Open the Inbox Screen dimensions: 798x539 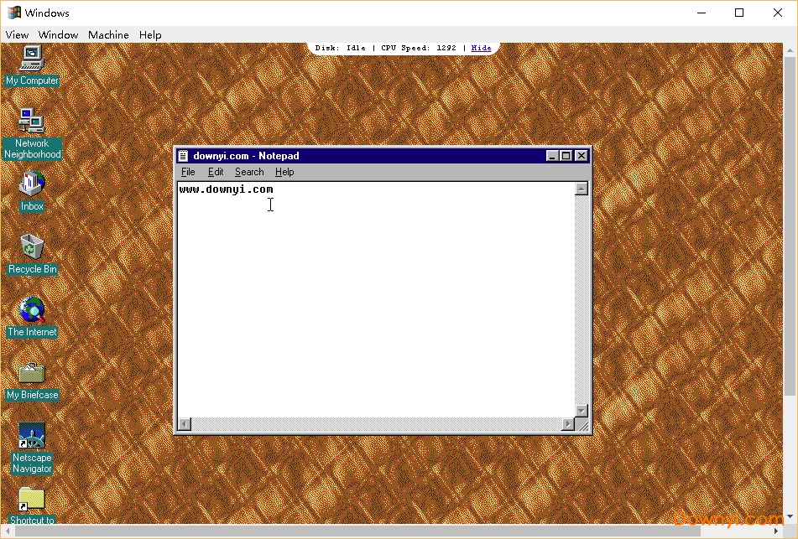31,184
